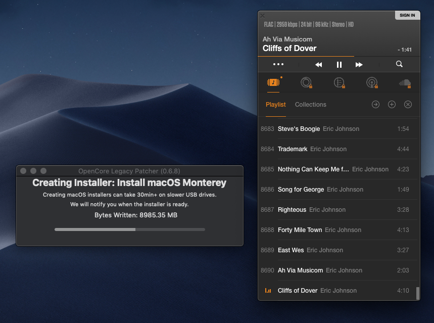Open the locked SoundCloud icon
The height and width of the screenshot is (323, 434).
pos(405,83)
